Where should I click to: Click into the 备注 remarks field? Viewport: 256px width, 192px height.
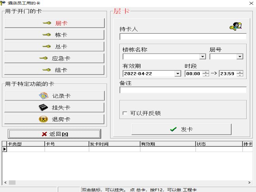point(183,90)
